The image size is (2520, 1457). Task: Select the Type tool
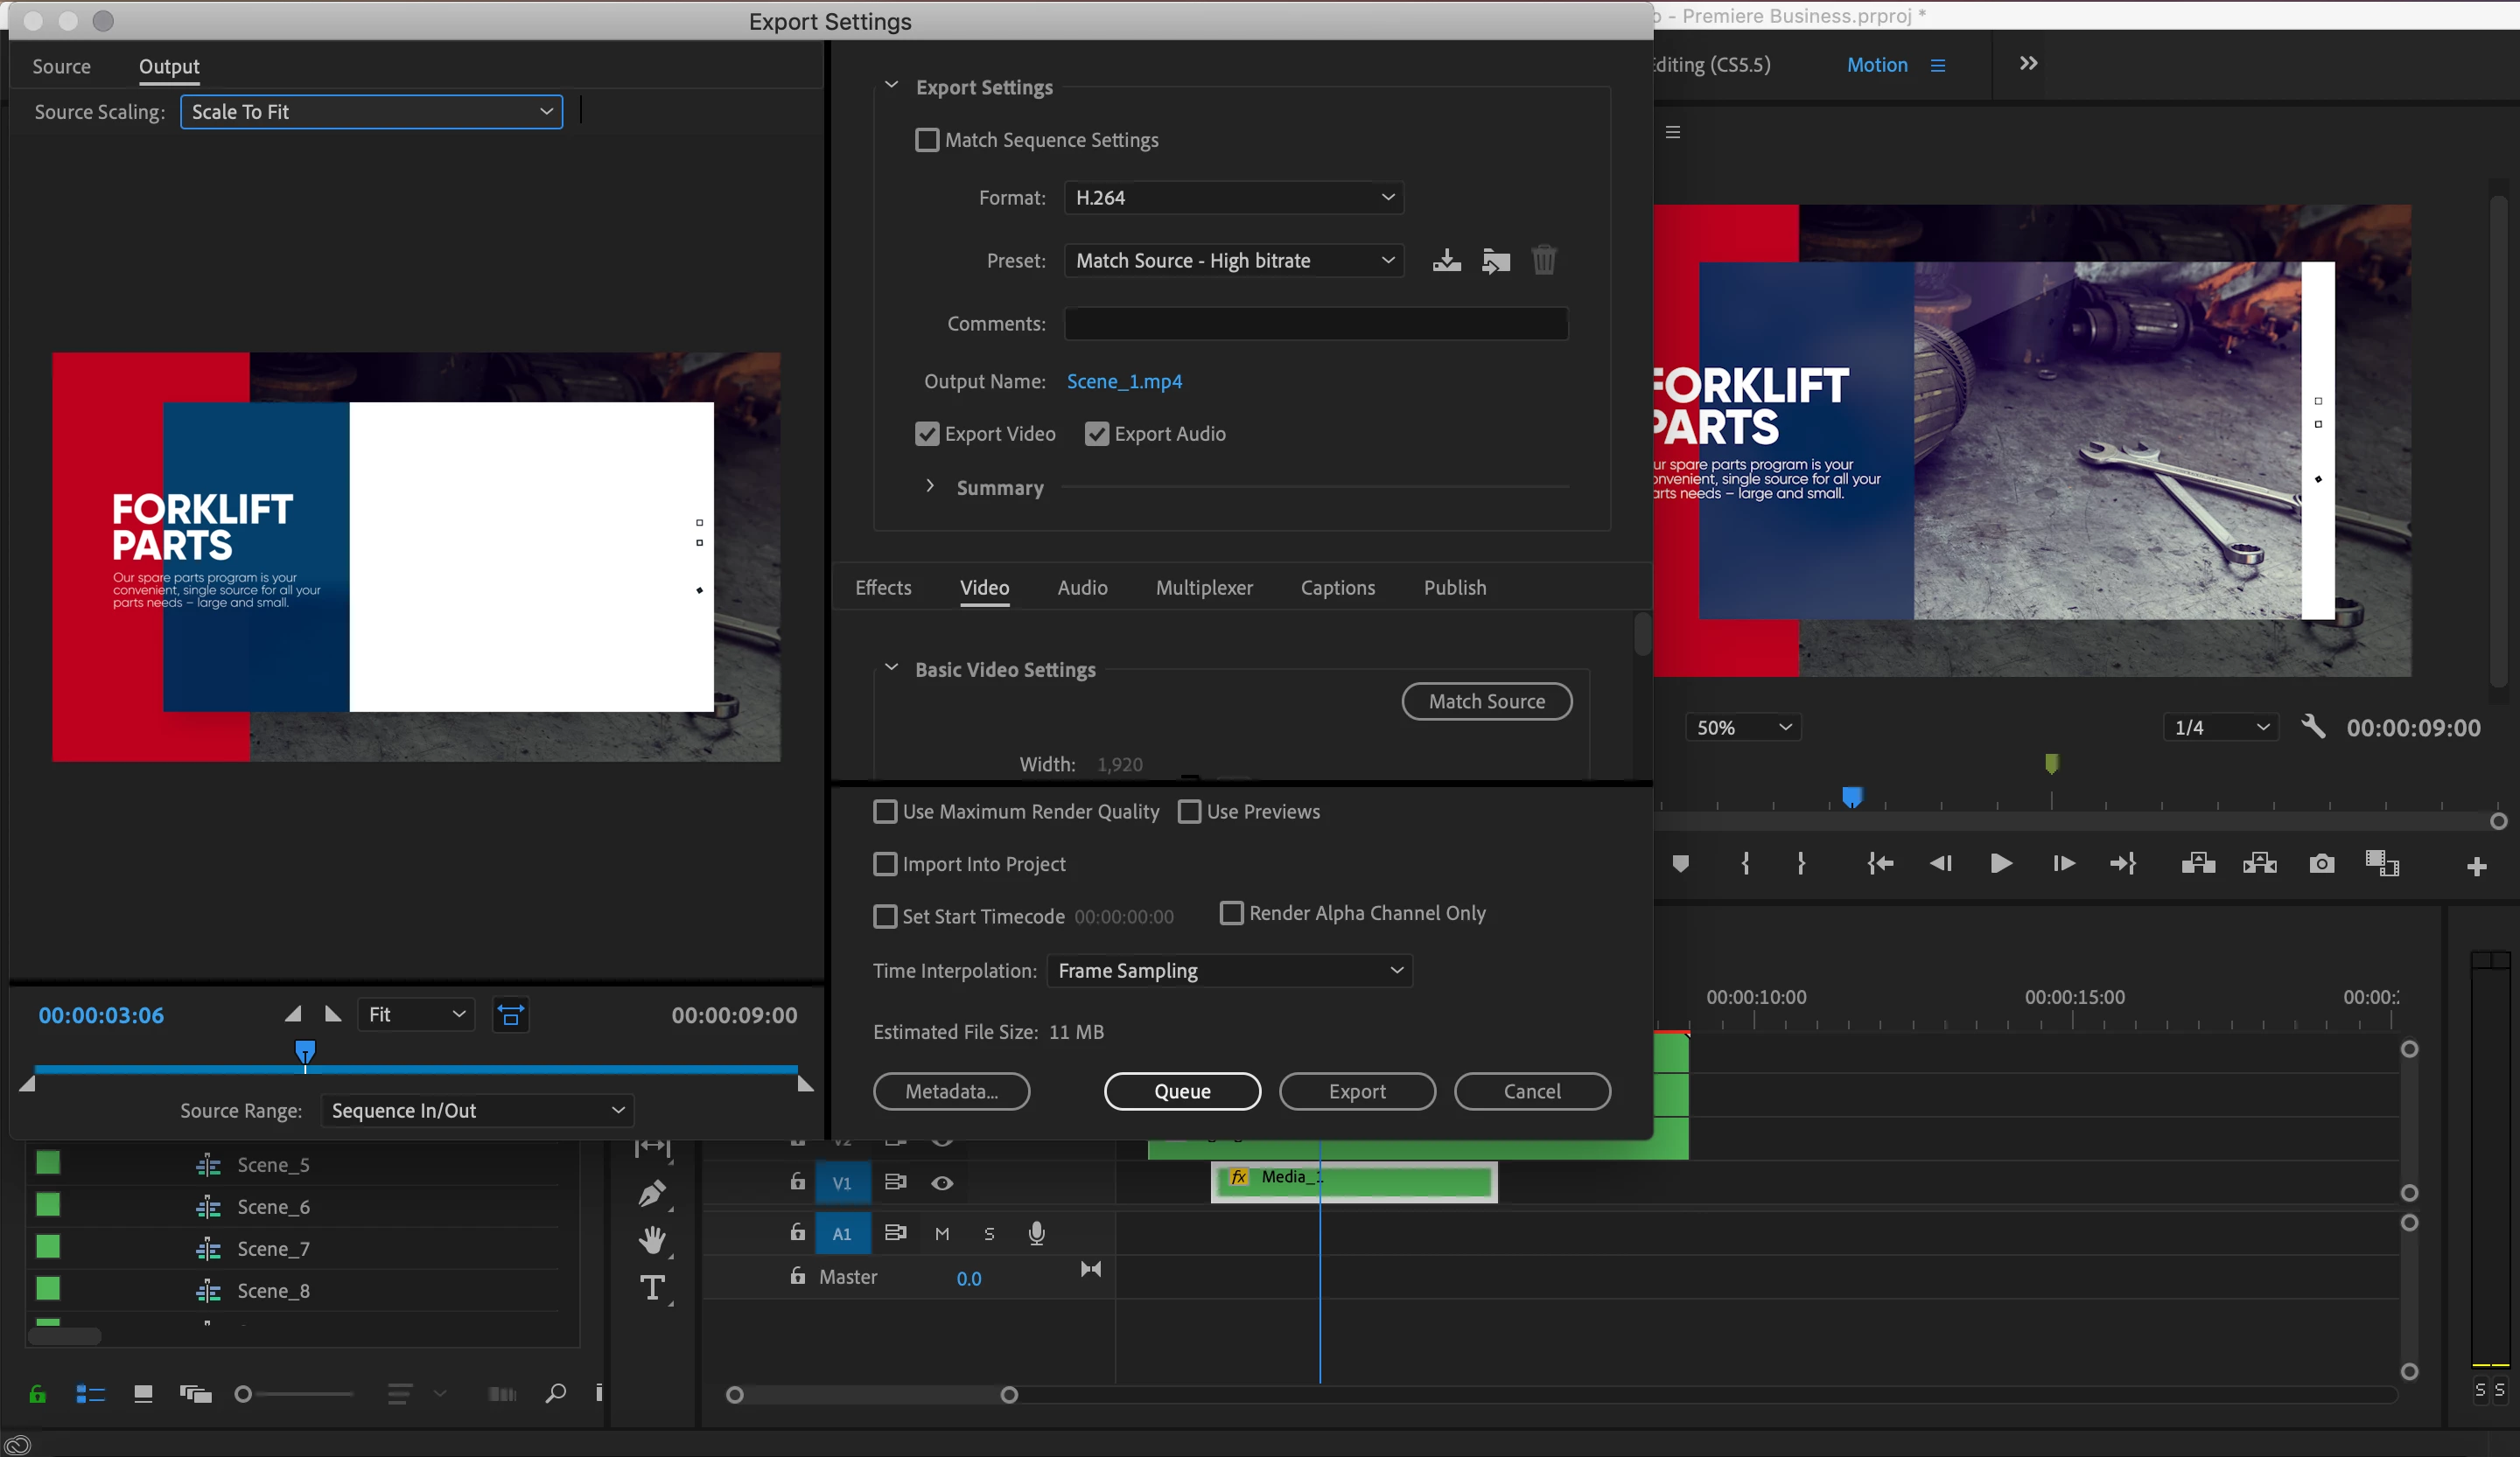tap(652, 1288)
